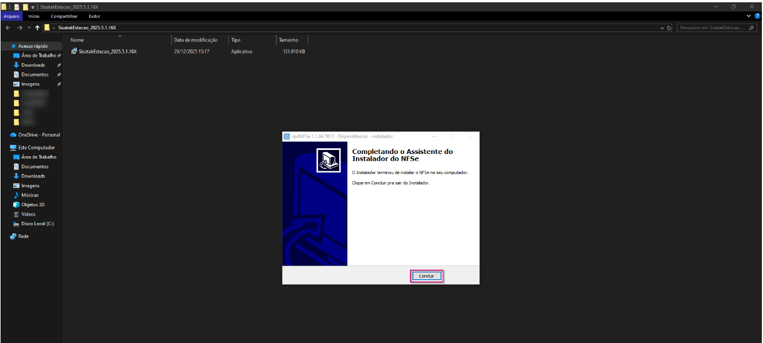Select Acesso rápido in navigation pane

click(x=32, y=46)
